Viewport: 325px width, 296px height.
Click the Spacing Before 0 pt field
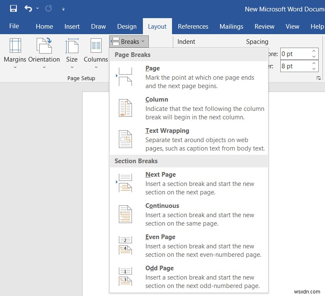[295, 54]
